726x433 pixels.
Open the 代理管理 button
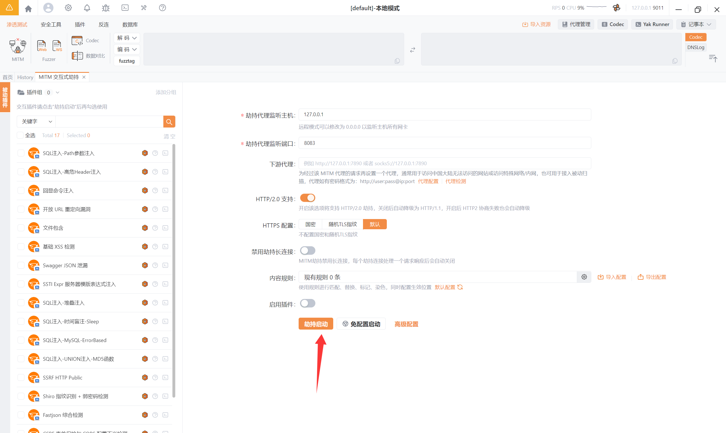point(576,24)
